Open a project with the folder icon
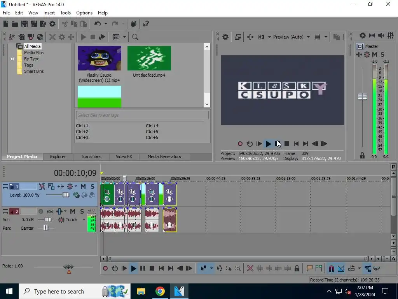 (15, 24)
